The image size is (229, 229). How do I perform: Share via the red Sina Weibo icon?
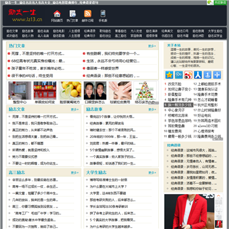point(188,75)
